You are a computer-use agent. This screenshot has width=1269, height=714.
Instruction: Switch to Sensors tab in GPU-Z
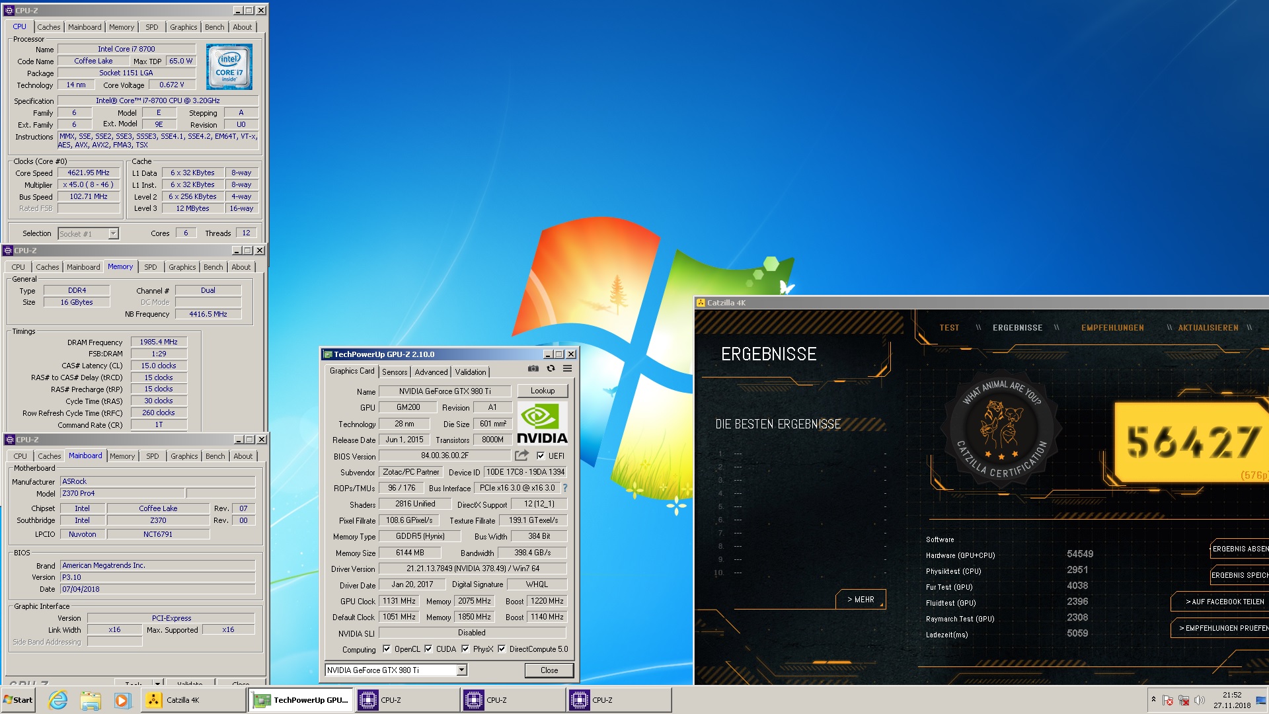[395, 372]
